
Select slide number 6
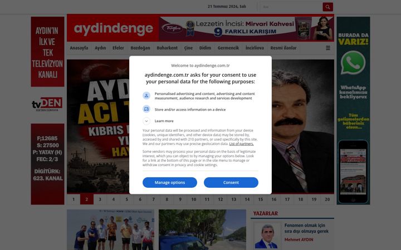(x=140, y=199)
